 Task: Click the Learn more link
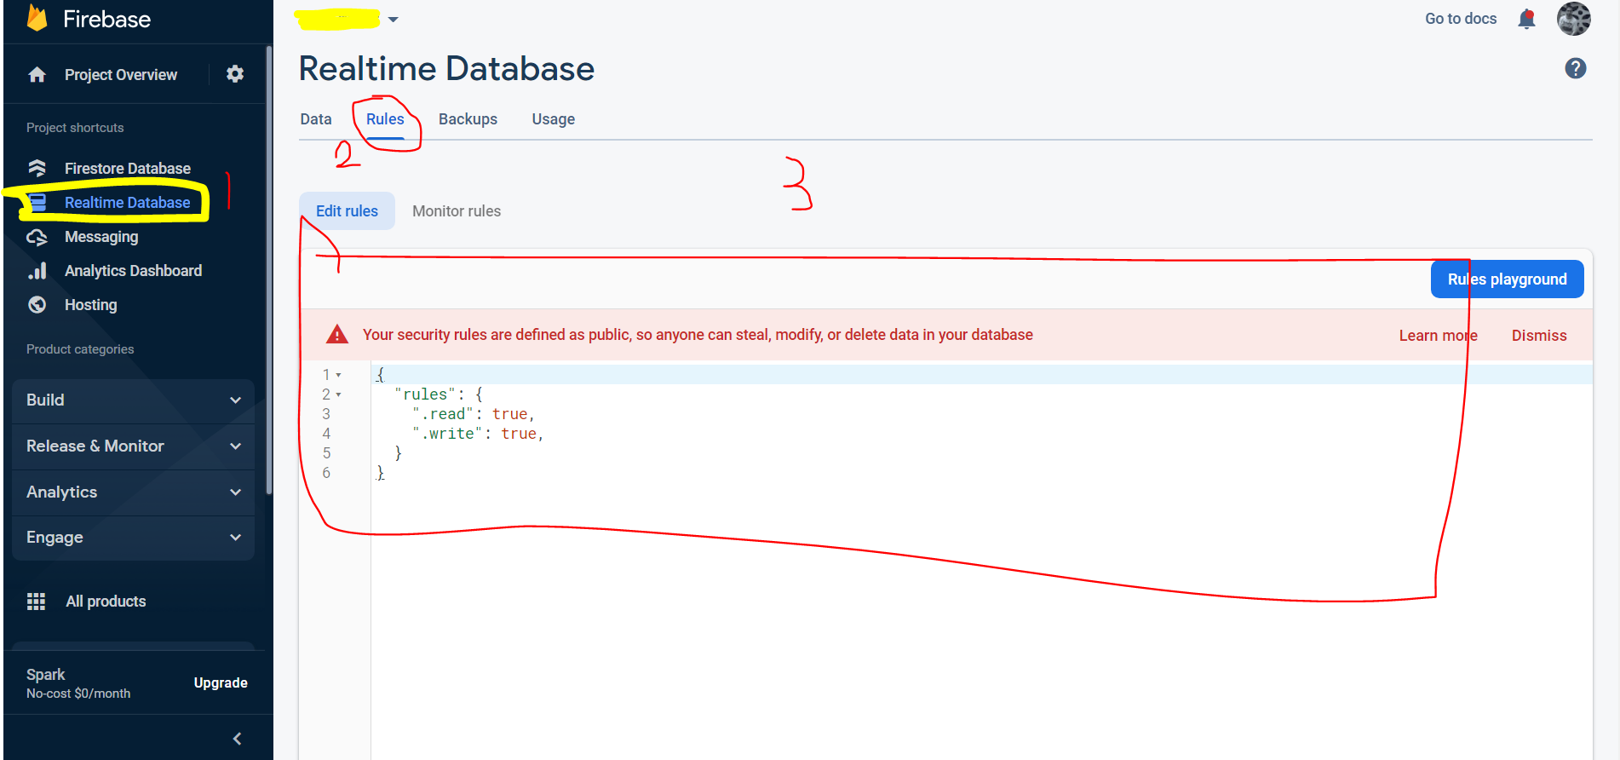click(1438, 336)
